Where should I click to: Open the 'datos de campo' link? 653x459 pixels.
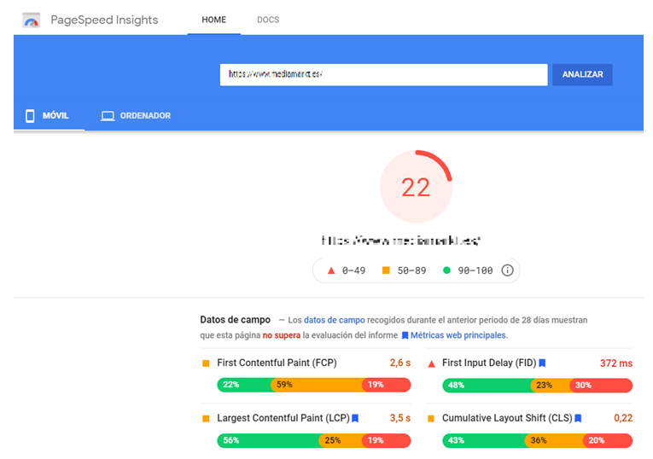click(335, 320)
